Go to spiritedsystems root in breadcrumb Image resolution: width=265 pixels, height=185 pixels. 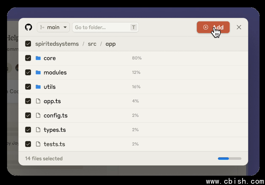(x=57, y=44)
